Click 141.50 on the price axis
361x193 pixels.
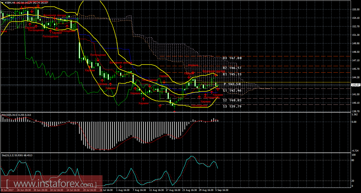coord(356,94)
